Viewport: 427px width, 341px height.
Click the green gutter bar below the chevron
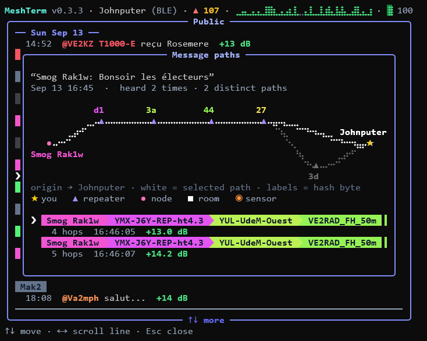17,187
